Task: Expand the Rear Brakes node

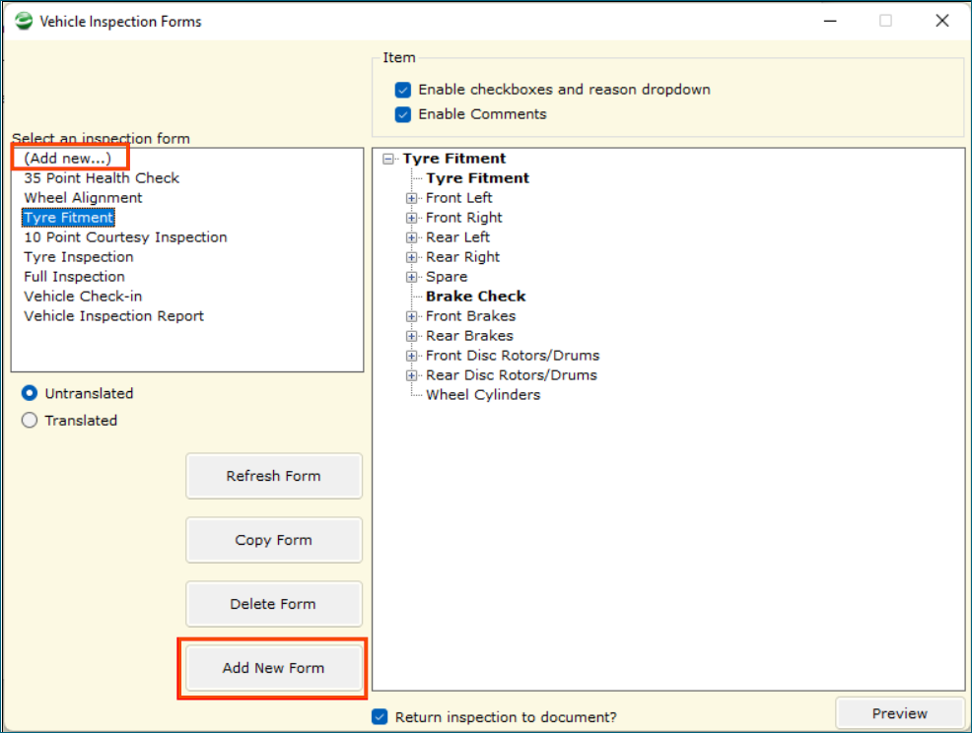Action: 412,336
